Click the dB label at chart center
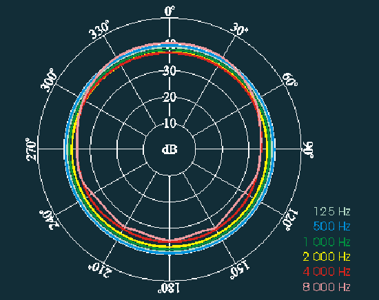379x300 pixels. point(170,149)
